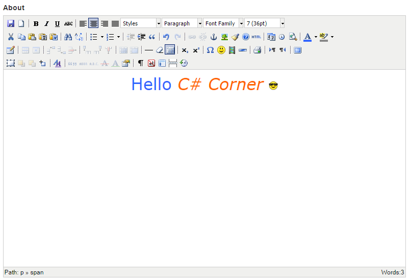Edit HTML source via HTML button
Viewport: 410px width, 280px height.
(x=256, y=37)
